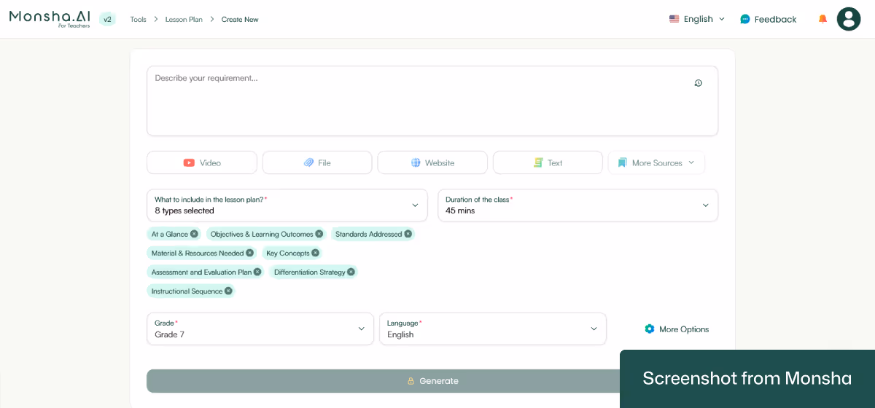Remove the Assessment and Evaluation Plan tag
Image resolution: width=875 pixels, height=408 pixels.
point(257,272)
